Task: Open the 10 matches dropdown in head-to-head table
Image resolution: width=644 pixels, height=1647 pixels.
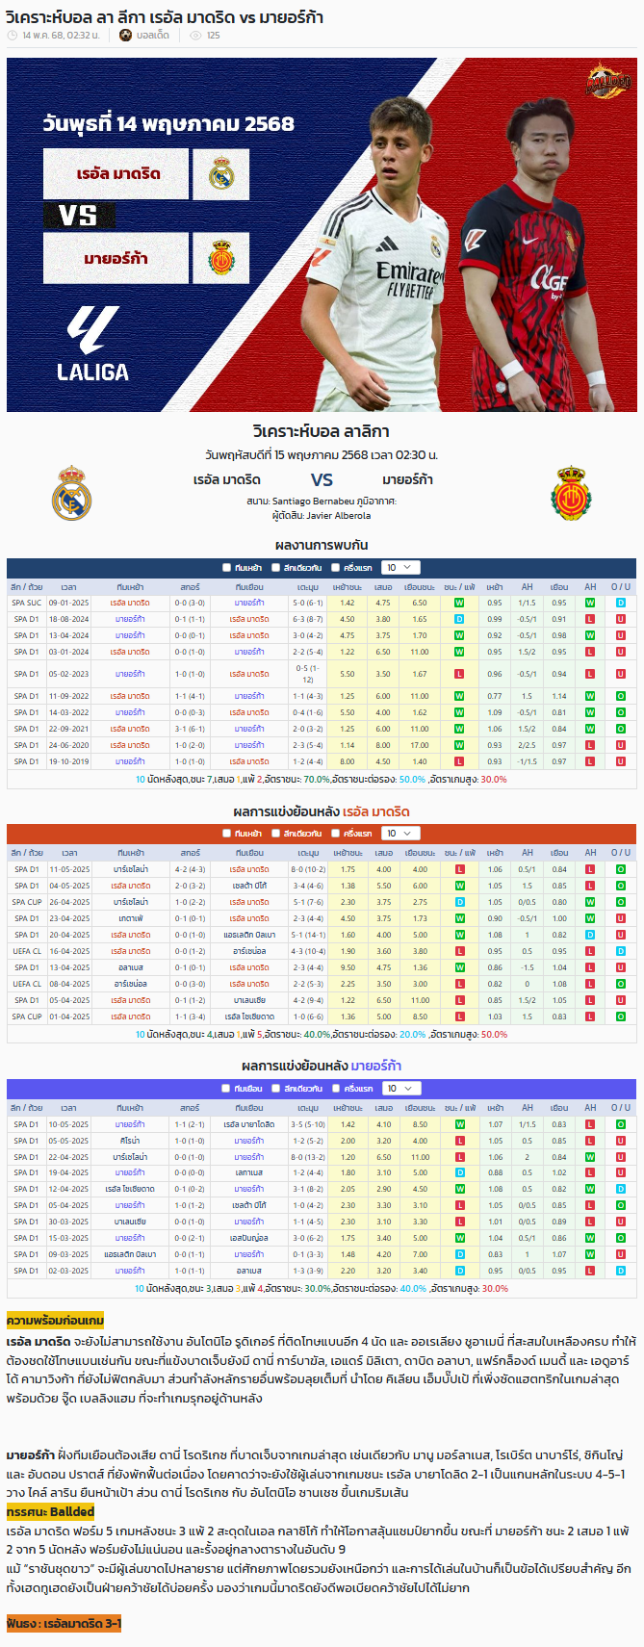Action: click(x=400, y=568)
